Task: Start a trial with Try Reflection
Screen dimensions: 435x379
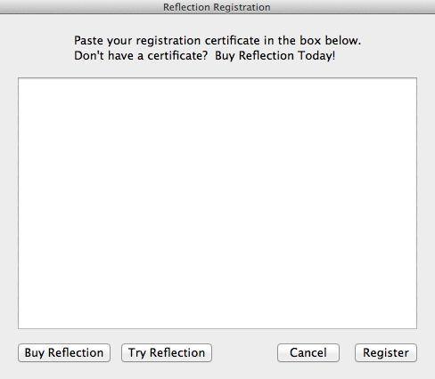Action: click(167, 352)
